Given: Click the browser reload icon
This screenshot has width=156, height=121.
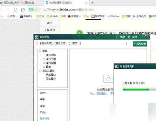Looking at the screenshot, I should click(x=16, y=10).
